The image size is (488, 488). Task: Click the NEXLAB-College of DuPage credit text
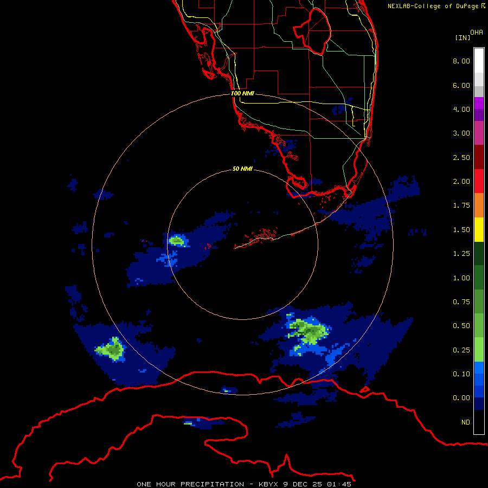436,6
